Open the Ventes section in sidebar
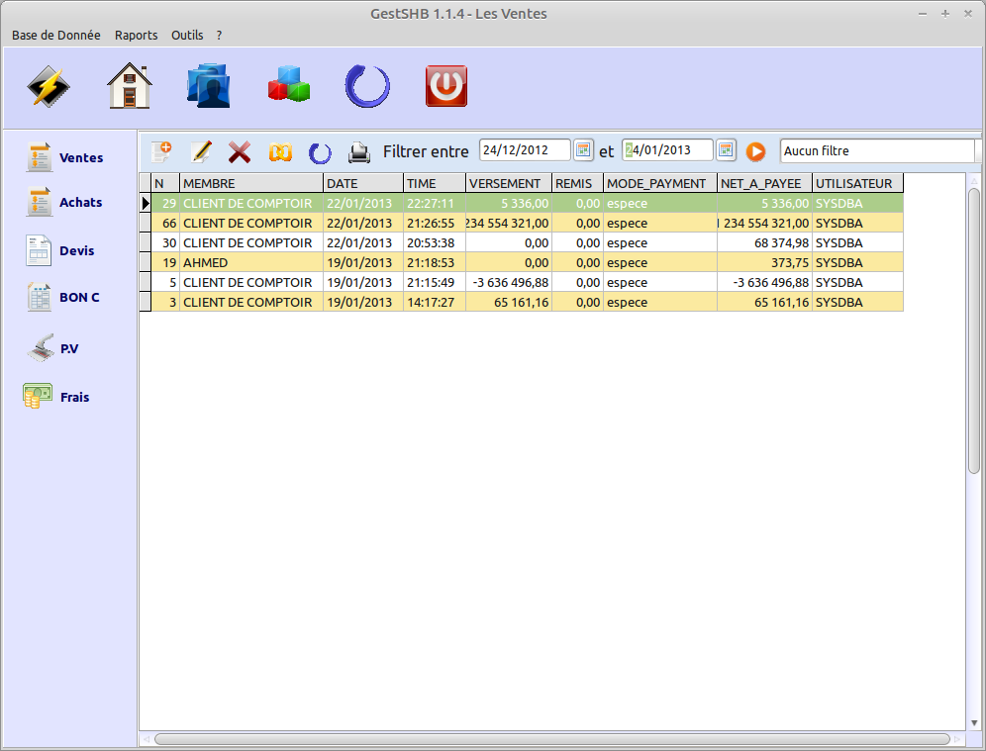The height and width of the screenshot is (751, 986). point(64,157)
